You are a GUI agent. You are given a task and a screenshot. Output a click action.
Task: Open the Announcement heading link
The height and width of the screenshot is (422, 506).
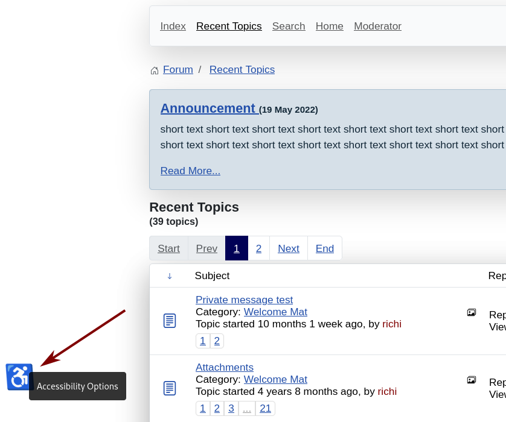pyautogui.click(x=209, y=109)
